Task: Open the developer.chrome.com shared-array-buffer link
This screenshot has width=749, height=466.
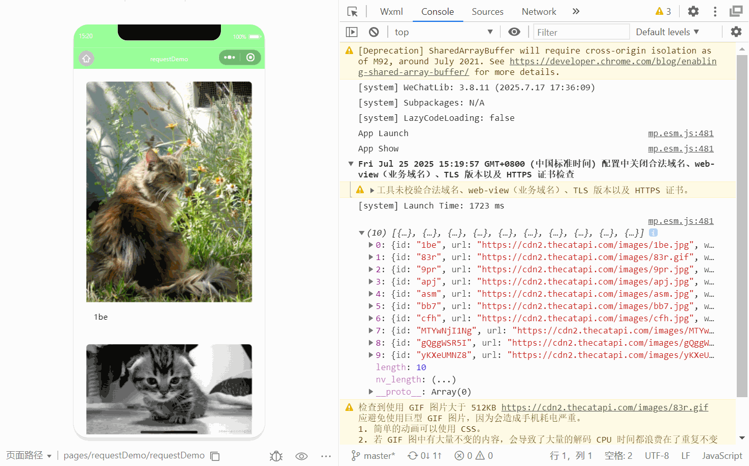Action: 613,61
